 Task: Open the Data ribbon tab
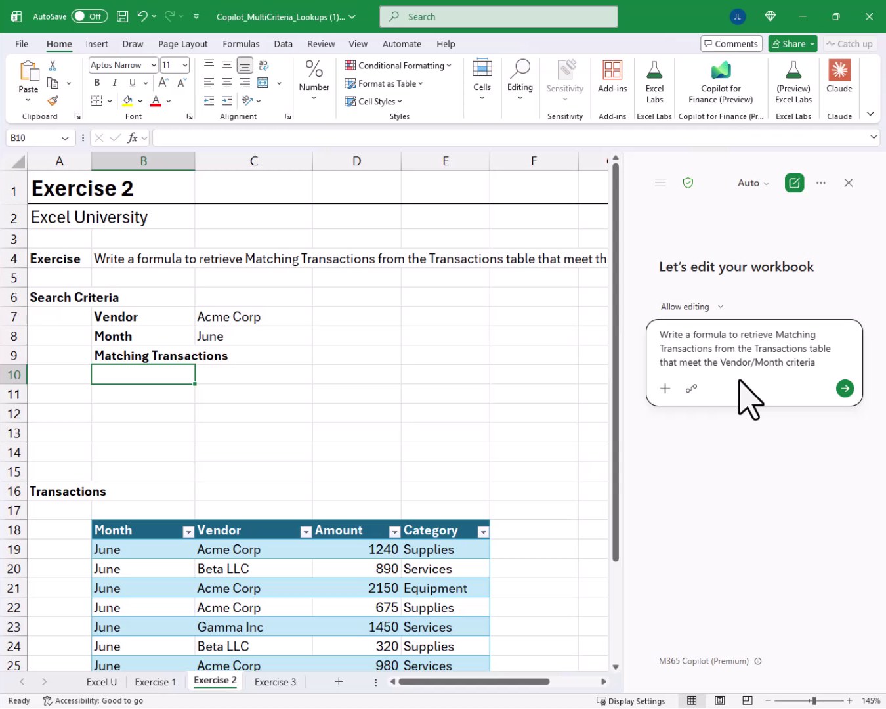pos(283,44)
